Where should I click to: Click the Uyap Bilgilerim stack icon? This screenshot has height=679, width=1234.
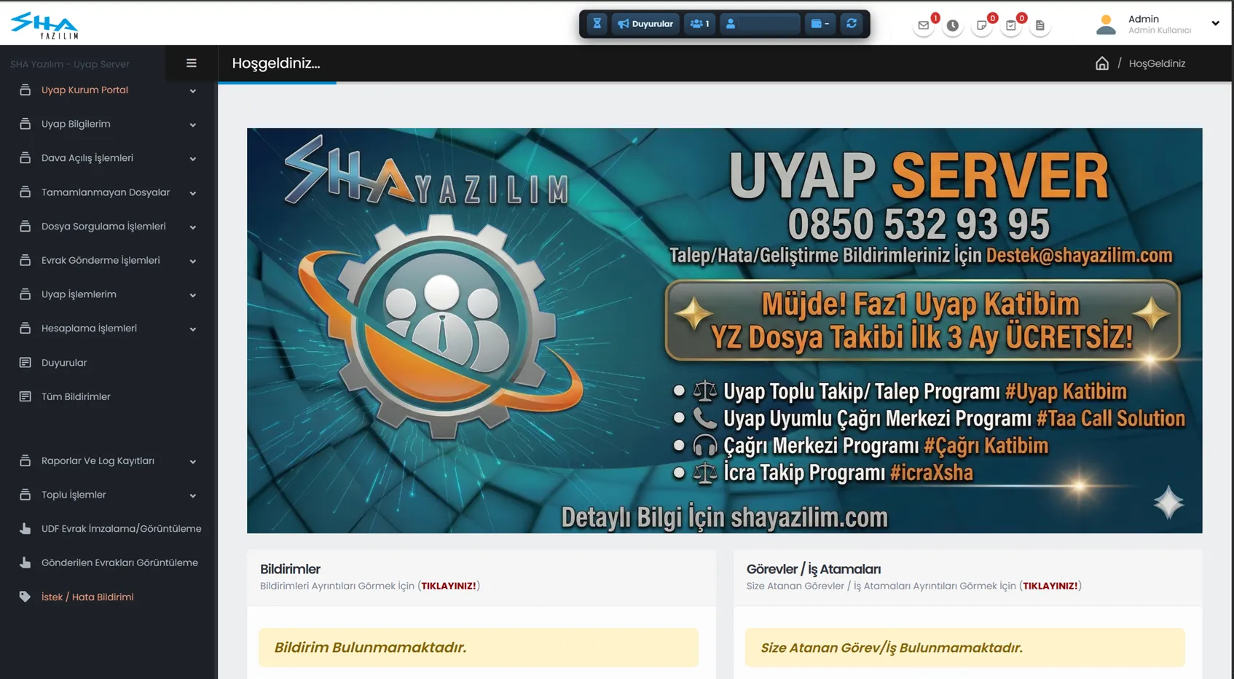25,124
